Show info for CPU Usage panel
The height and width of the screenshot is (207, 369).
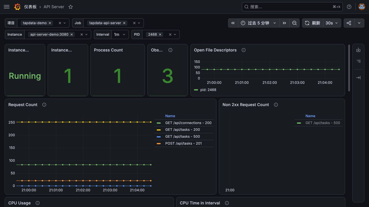tap(37, 203)
